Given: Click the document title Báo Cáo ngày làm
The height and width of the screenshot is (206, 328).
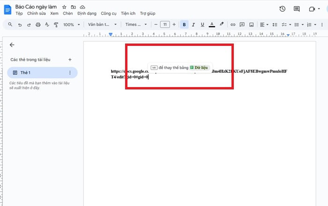Looking at the screenshot, I should pos(36,7).
